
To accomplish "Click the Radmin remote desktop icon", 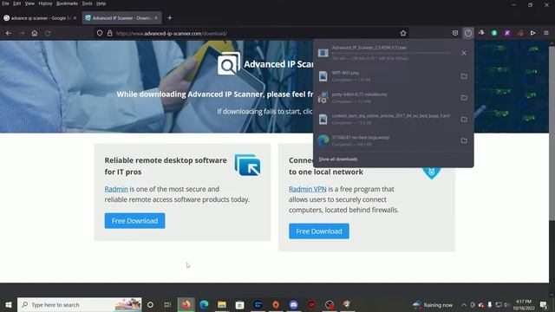I will [x=248, y=166].
